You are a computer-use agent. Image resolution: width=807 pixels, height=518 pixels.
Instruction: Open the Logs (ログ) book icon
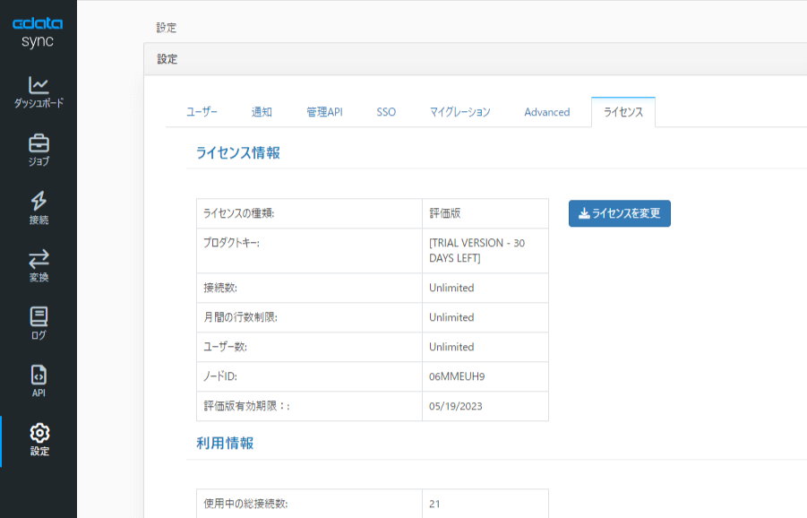tap(39, 316)
